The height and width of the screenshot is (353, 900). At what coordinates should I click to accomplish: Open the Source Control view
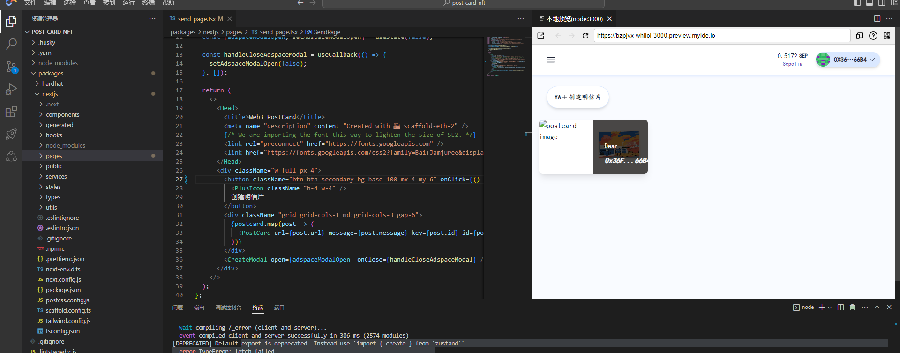11,67
